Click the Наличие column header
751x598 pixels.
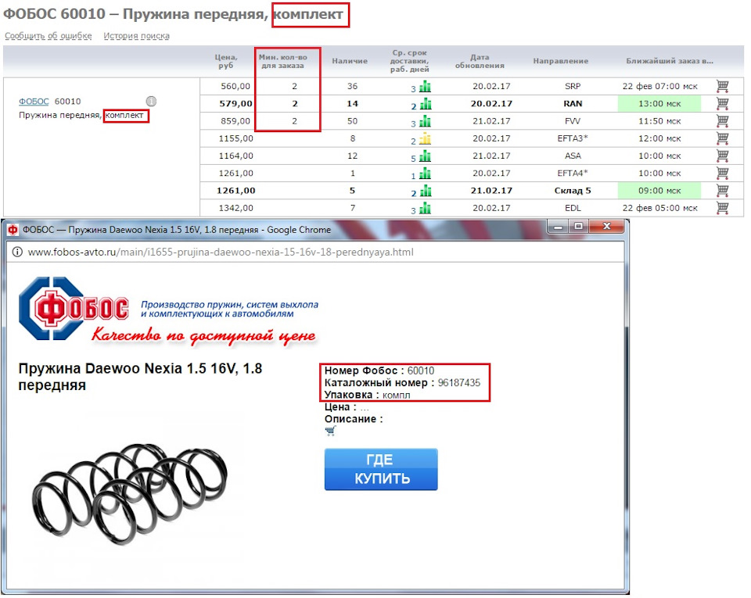(x=350, y=61)
